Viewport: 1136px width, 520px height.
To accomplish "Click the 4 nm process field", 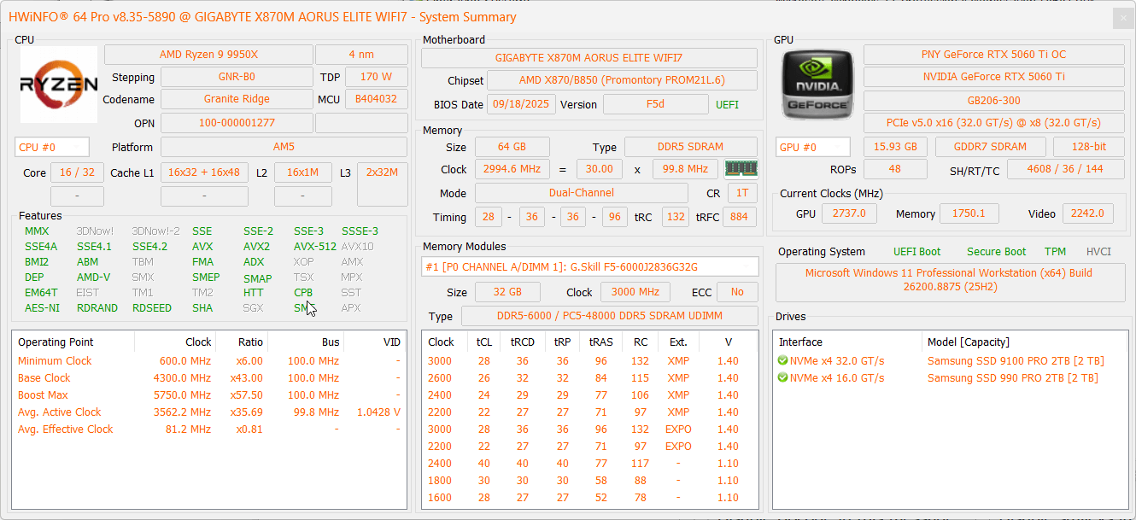I will [361, 54].
